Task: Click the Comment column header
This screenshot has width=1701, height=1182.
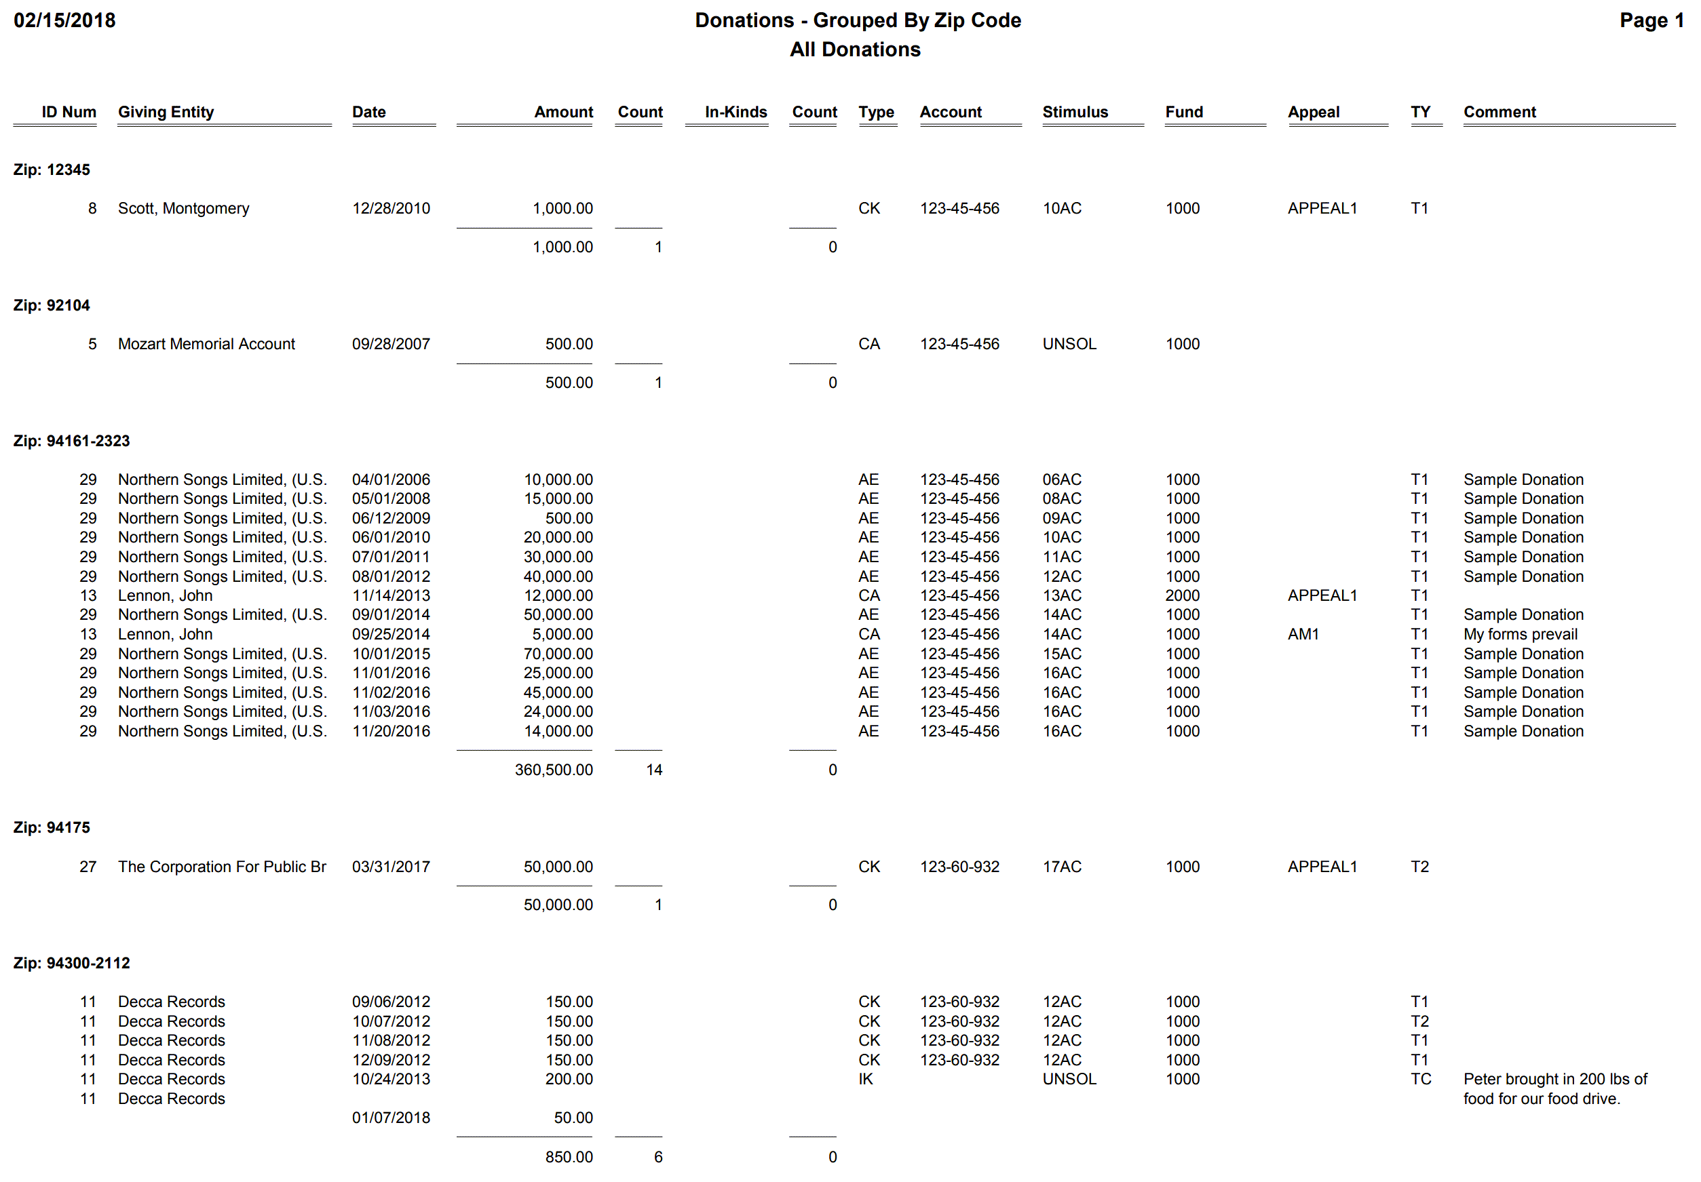Action: 1499,112
